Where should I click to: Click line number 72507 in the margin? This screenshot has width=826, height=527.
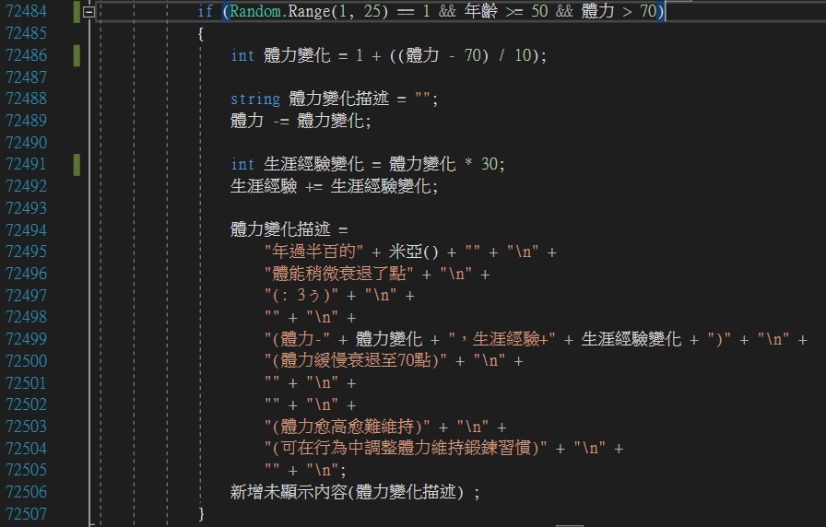26,513
